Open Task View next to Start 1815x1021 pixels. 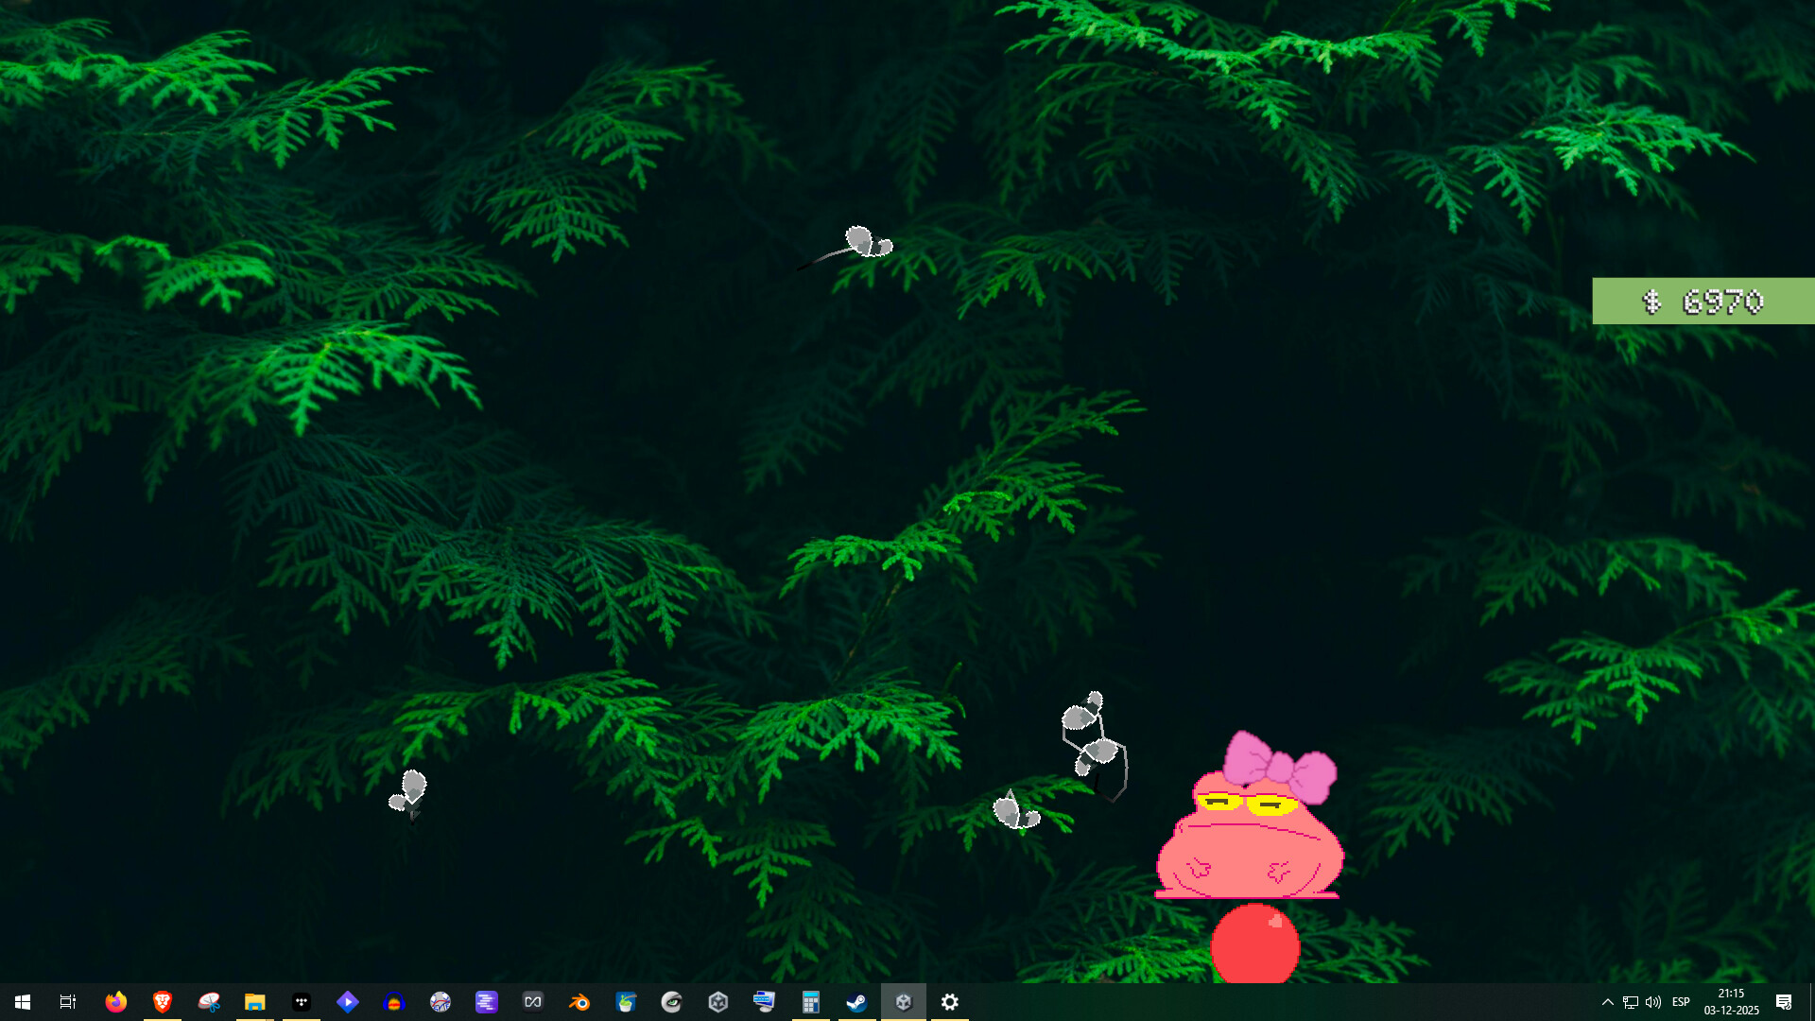click(67, 1001)
